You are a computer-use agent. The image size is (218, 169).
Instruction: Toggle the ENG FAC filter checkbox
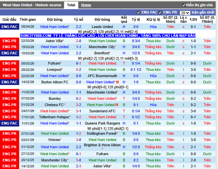tap(139, 13)
